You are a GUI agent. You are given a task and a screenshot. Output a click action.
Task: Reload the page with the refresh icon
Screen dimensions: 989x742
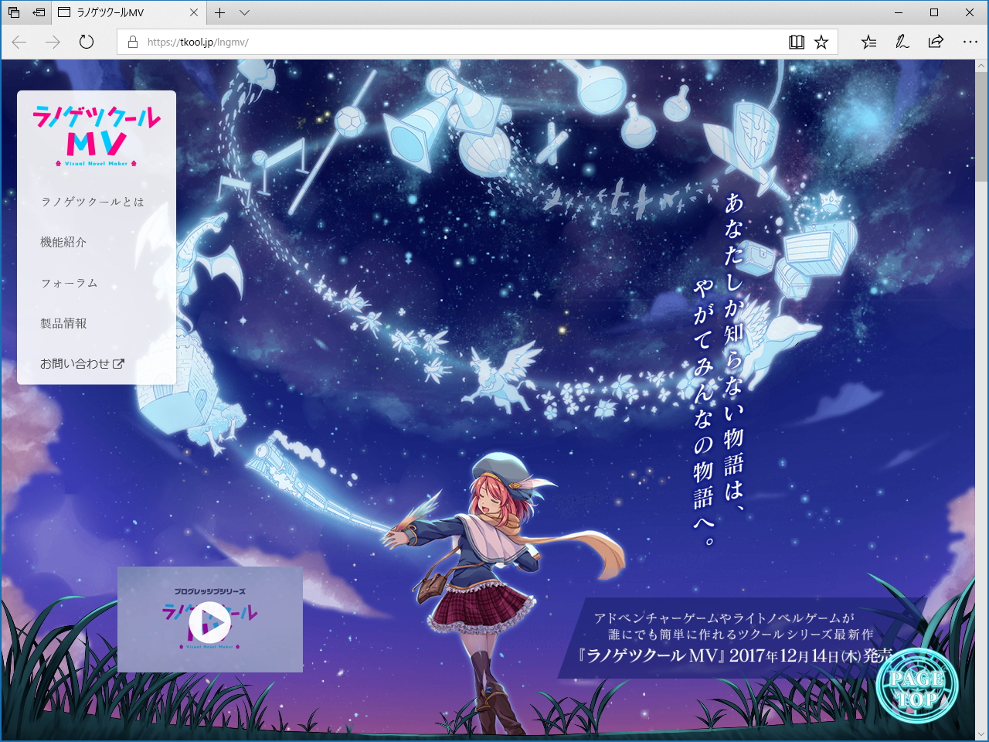[86, 42]
